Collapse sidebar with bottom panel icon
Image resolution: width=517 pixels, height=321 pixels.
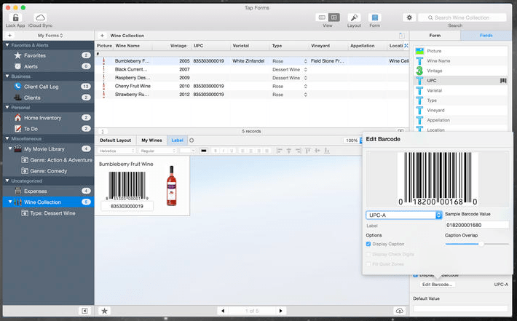tap(84, 311)
